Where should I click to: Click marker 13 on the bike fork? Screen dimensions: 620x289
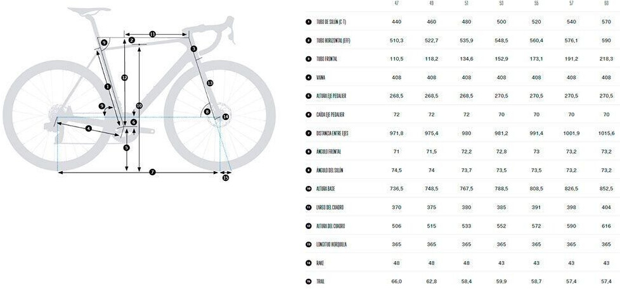[210, 83]
